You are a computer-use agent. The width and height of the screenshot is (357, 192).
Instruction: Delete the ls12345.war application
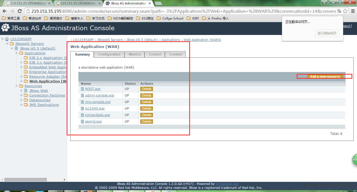coord(147,109)
